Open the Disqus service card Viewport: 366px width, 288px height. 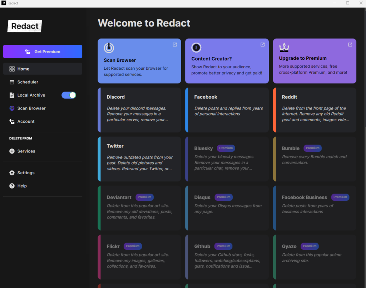click(x=227, y=208)
